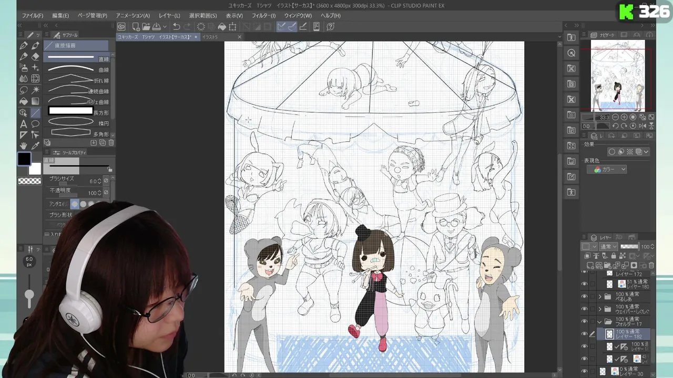Click the black main color swatch
Image resolution: width=673 pixels, height=378 pixels.
[24, 159]
